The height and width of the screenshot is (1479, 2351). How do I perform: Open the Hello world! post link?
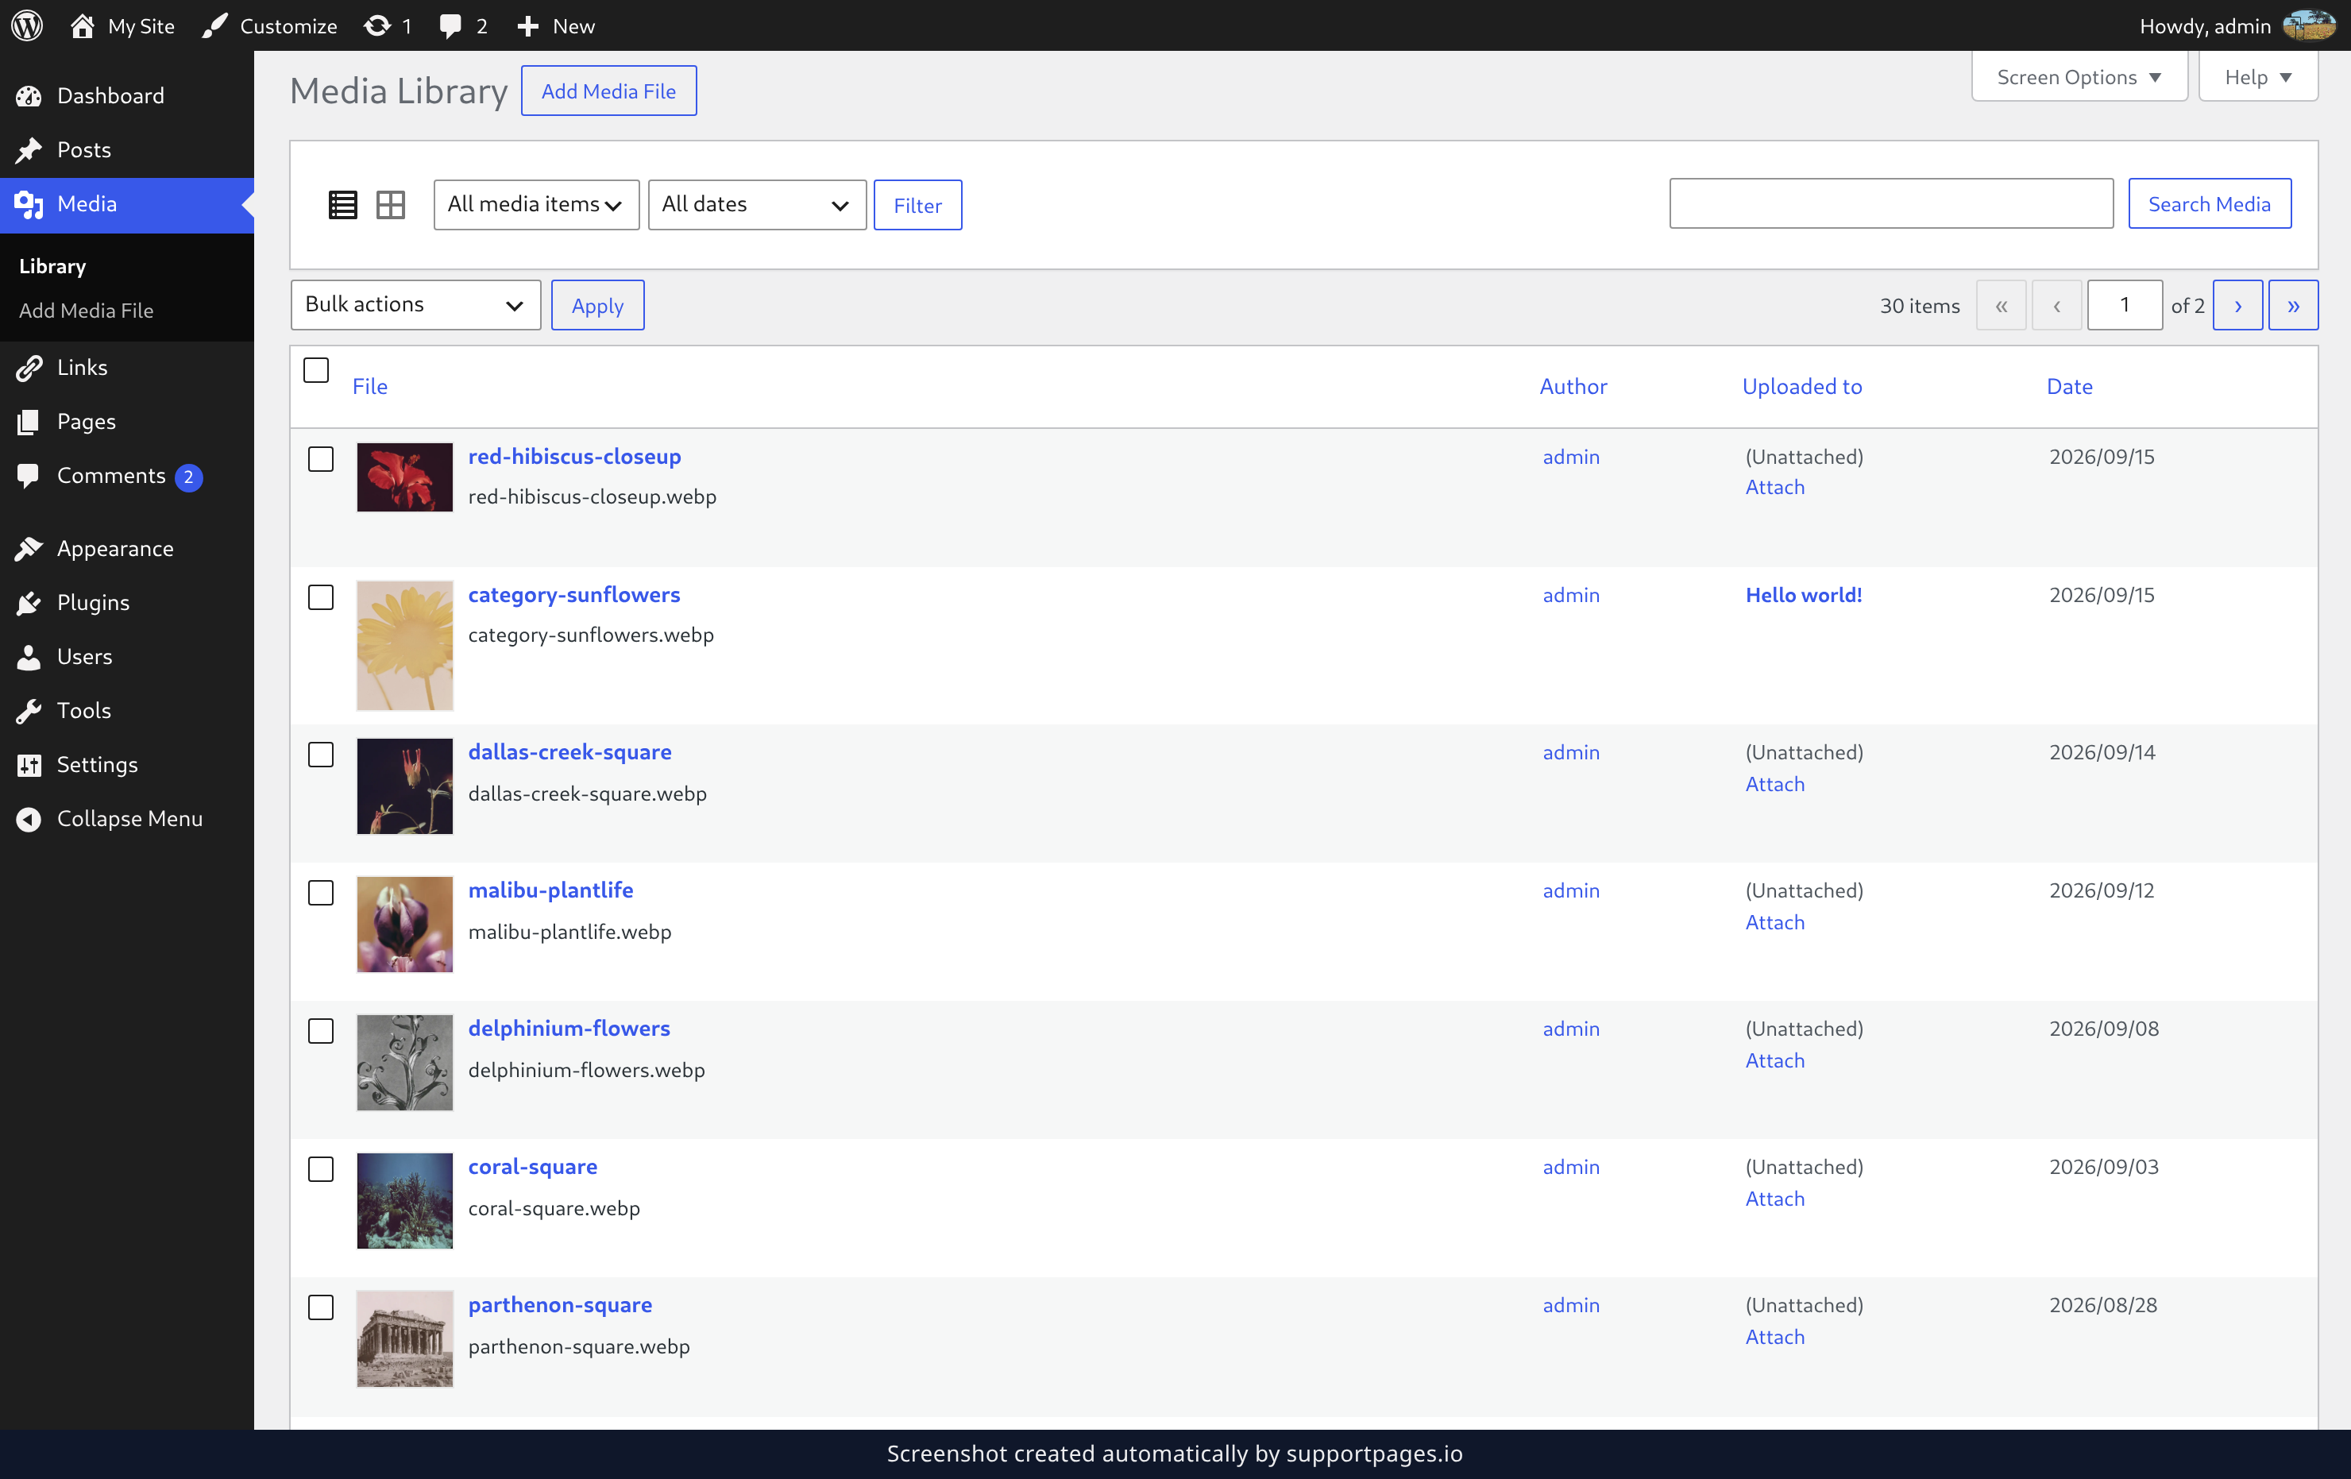(x=1803, y=594)
